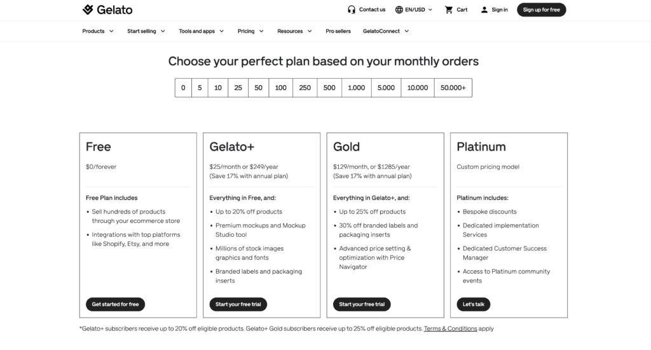
Task: Choose 1.000 monthly orders segment
Action: click(x=356, y=88)
